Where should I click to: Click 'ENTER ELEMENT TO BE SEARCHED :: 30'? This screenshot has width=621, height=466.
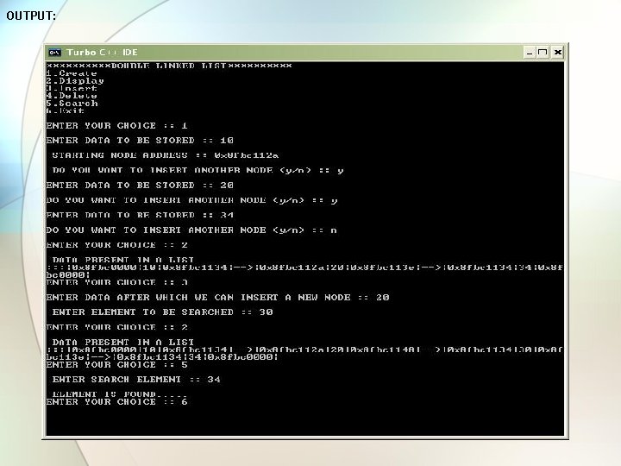[162, 312]
